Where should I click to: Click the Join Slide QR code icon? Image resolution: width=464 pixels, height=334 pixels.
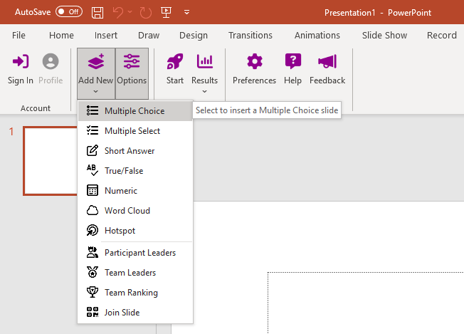point(93,312)
